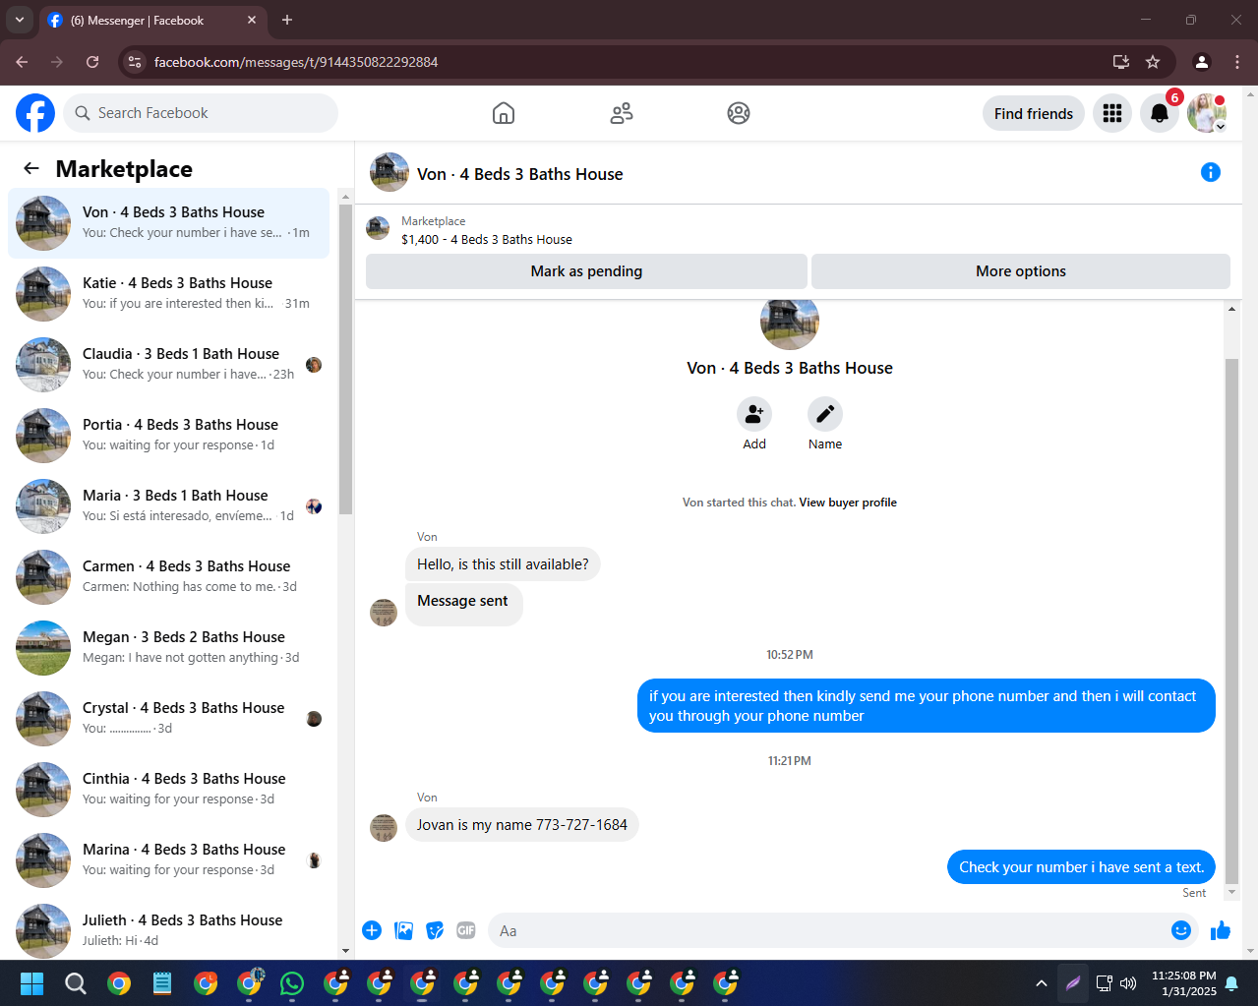Open the emoji picker smiley
Image resolution: width=1258 pixels, height=1006 pixels.
pyautogui.click(x=1181, y=930)
